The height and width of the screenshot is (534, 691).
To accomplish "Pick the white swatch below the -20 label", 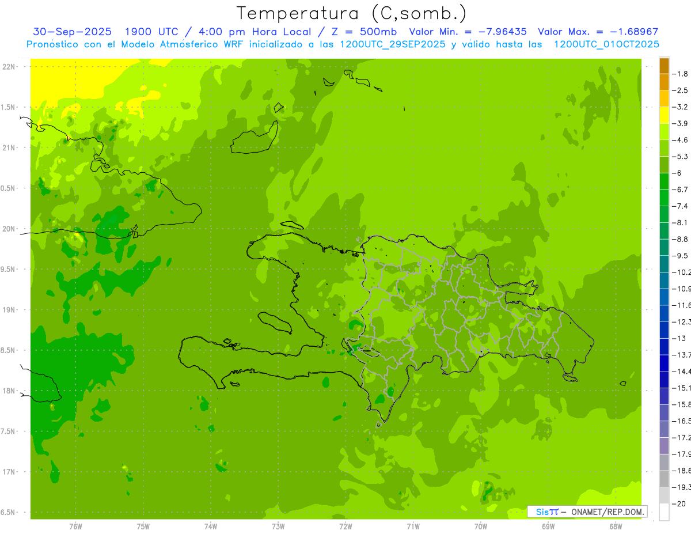I will tap(664, 512).
